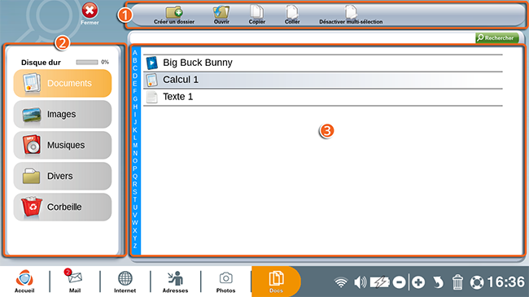This screenshot has height=297, width=529.
Task: Jump to letter A in alphabet index
Action: pyautogui.click(x=135, y=53)
